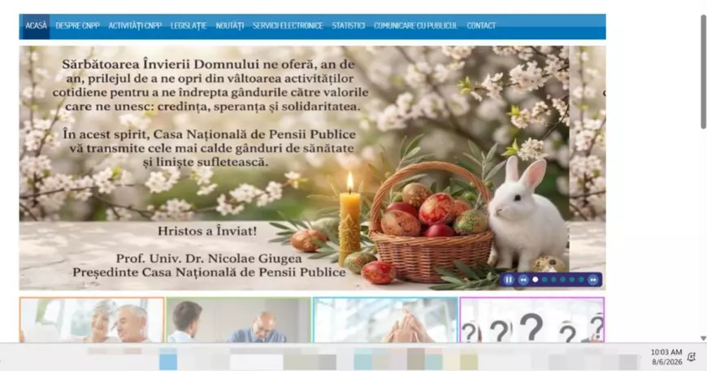This screenshot has height=371, width=707.
Task: Select the fourth slideshow dot indicator
Action: [562, 279]
